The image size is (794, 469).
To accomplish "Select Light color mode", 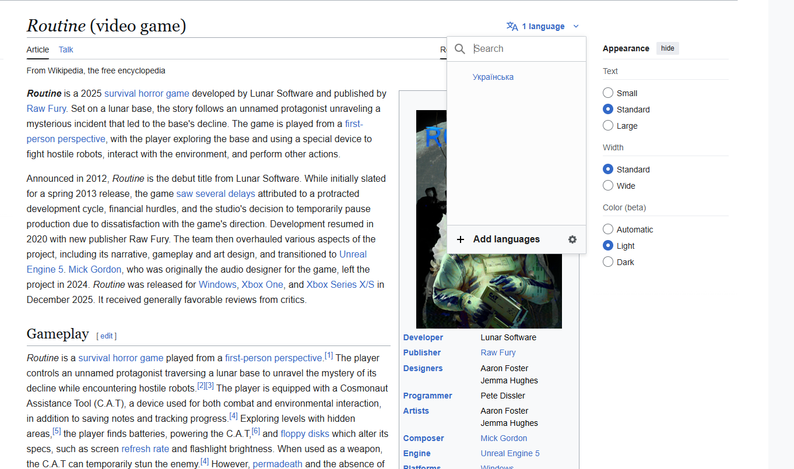I will tap(608, 245).
